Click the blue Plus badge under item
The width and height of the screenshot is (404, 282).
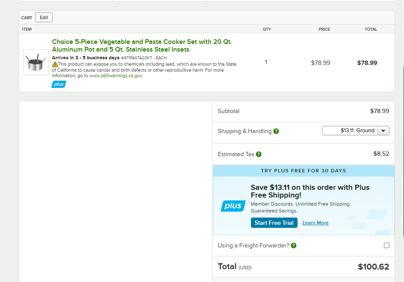coord(59,84)
